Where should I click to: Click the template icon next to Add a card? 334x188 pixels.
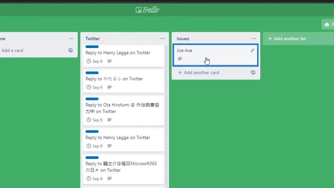click(x=71, y=50)
